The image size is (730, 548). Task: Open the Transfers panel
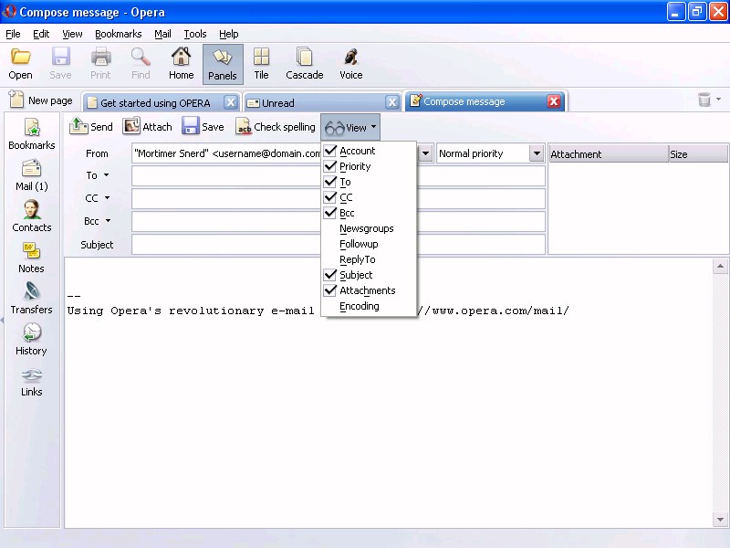click(x=31, y=293)
